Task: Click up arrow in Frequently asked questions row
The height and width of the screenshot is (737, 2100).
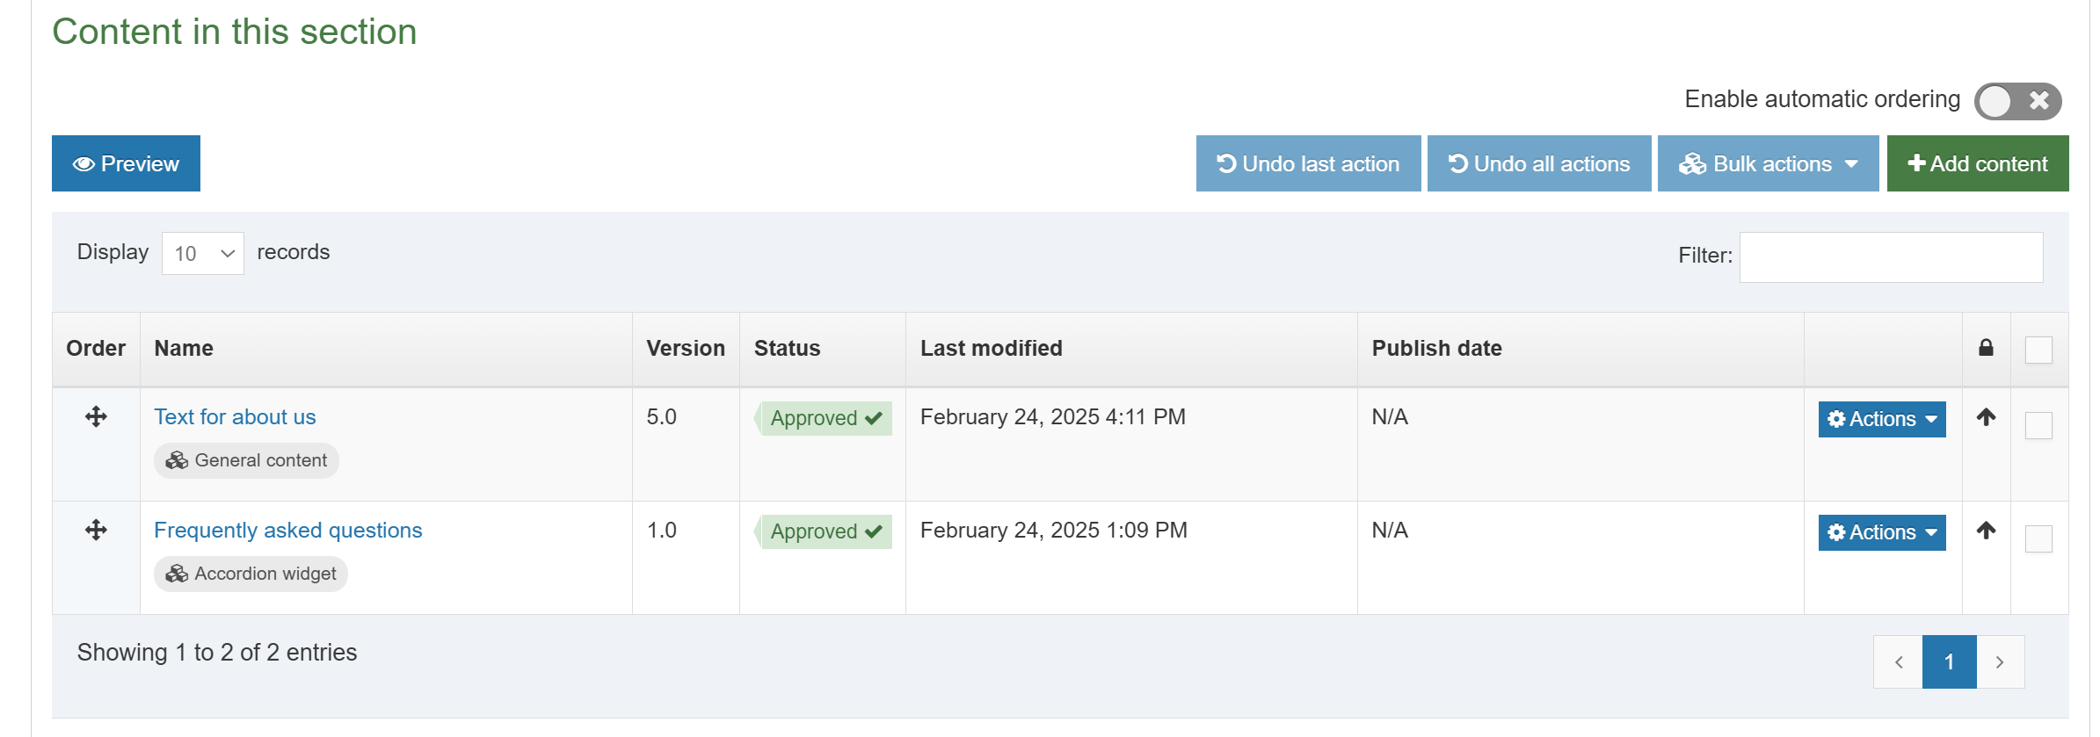Action: [1986, 531]
